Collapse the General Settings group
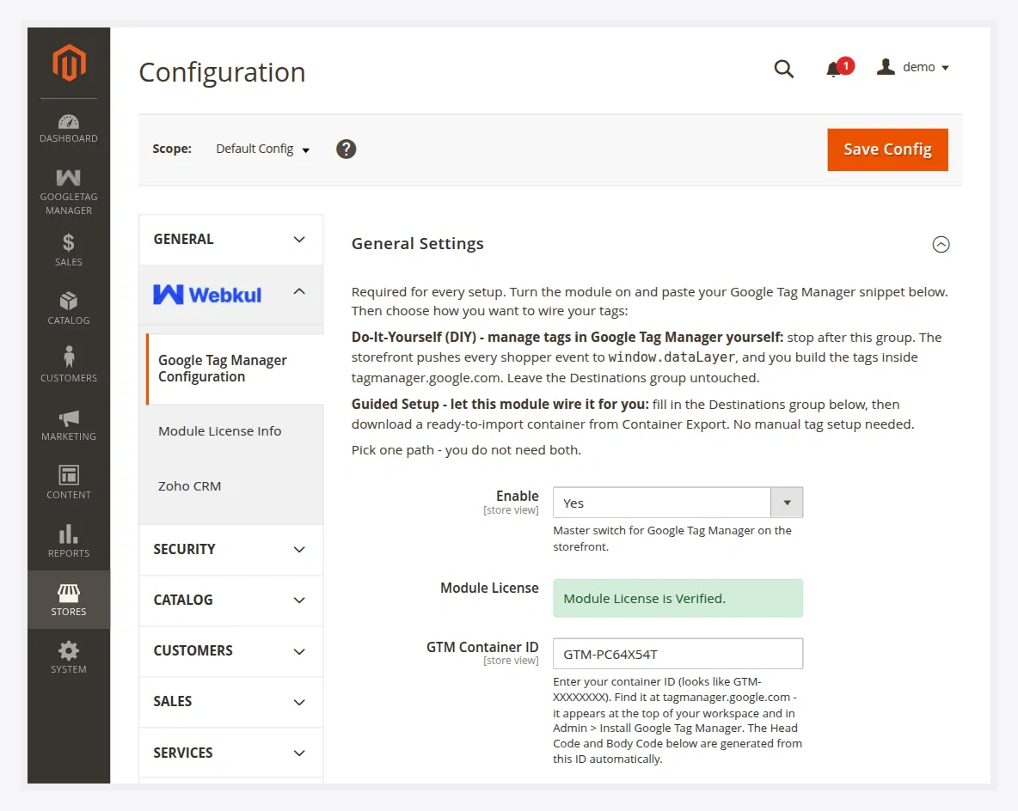 (941, 244)
